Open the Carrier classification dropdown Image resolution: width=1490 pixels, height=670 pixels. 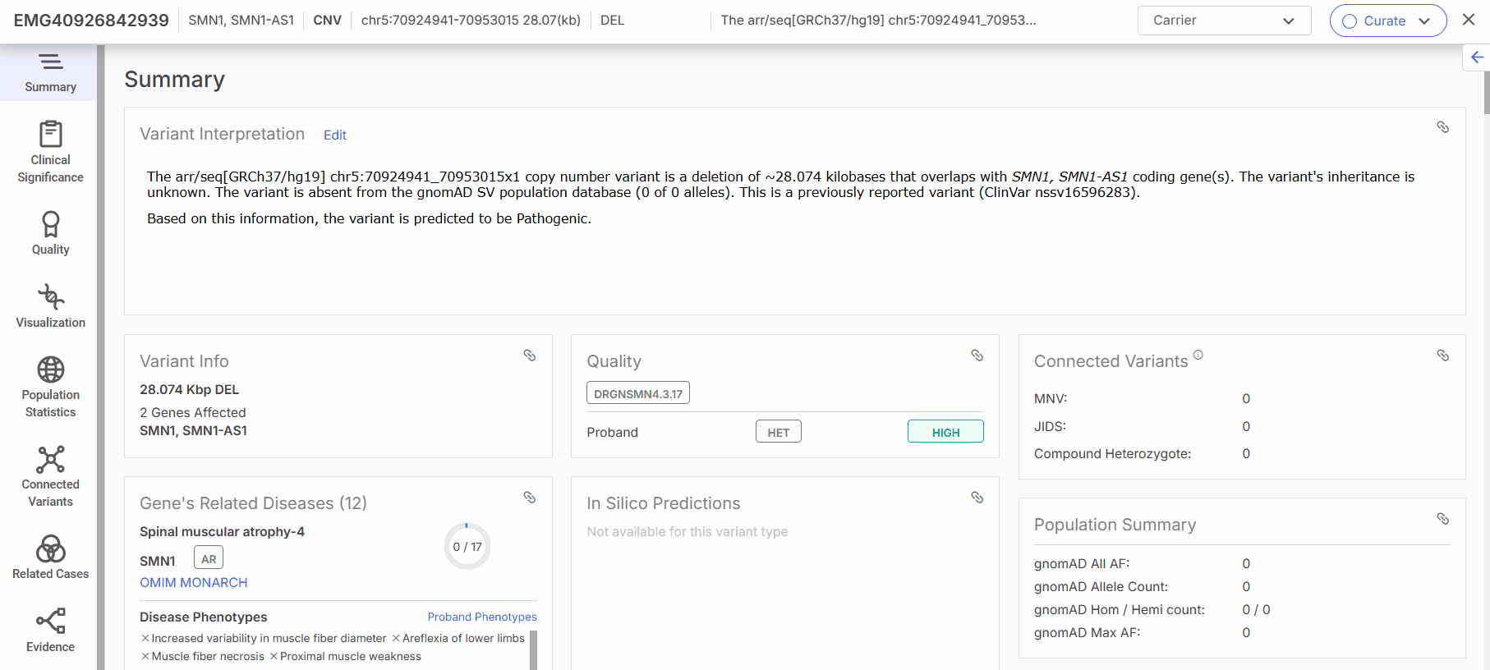pos(1223,21)
